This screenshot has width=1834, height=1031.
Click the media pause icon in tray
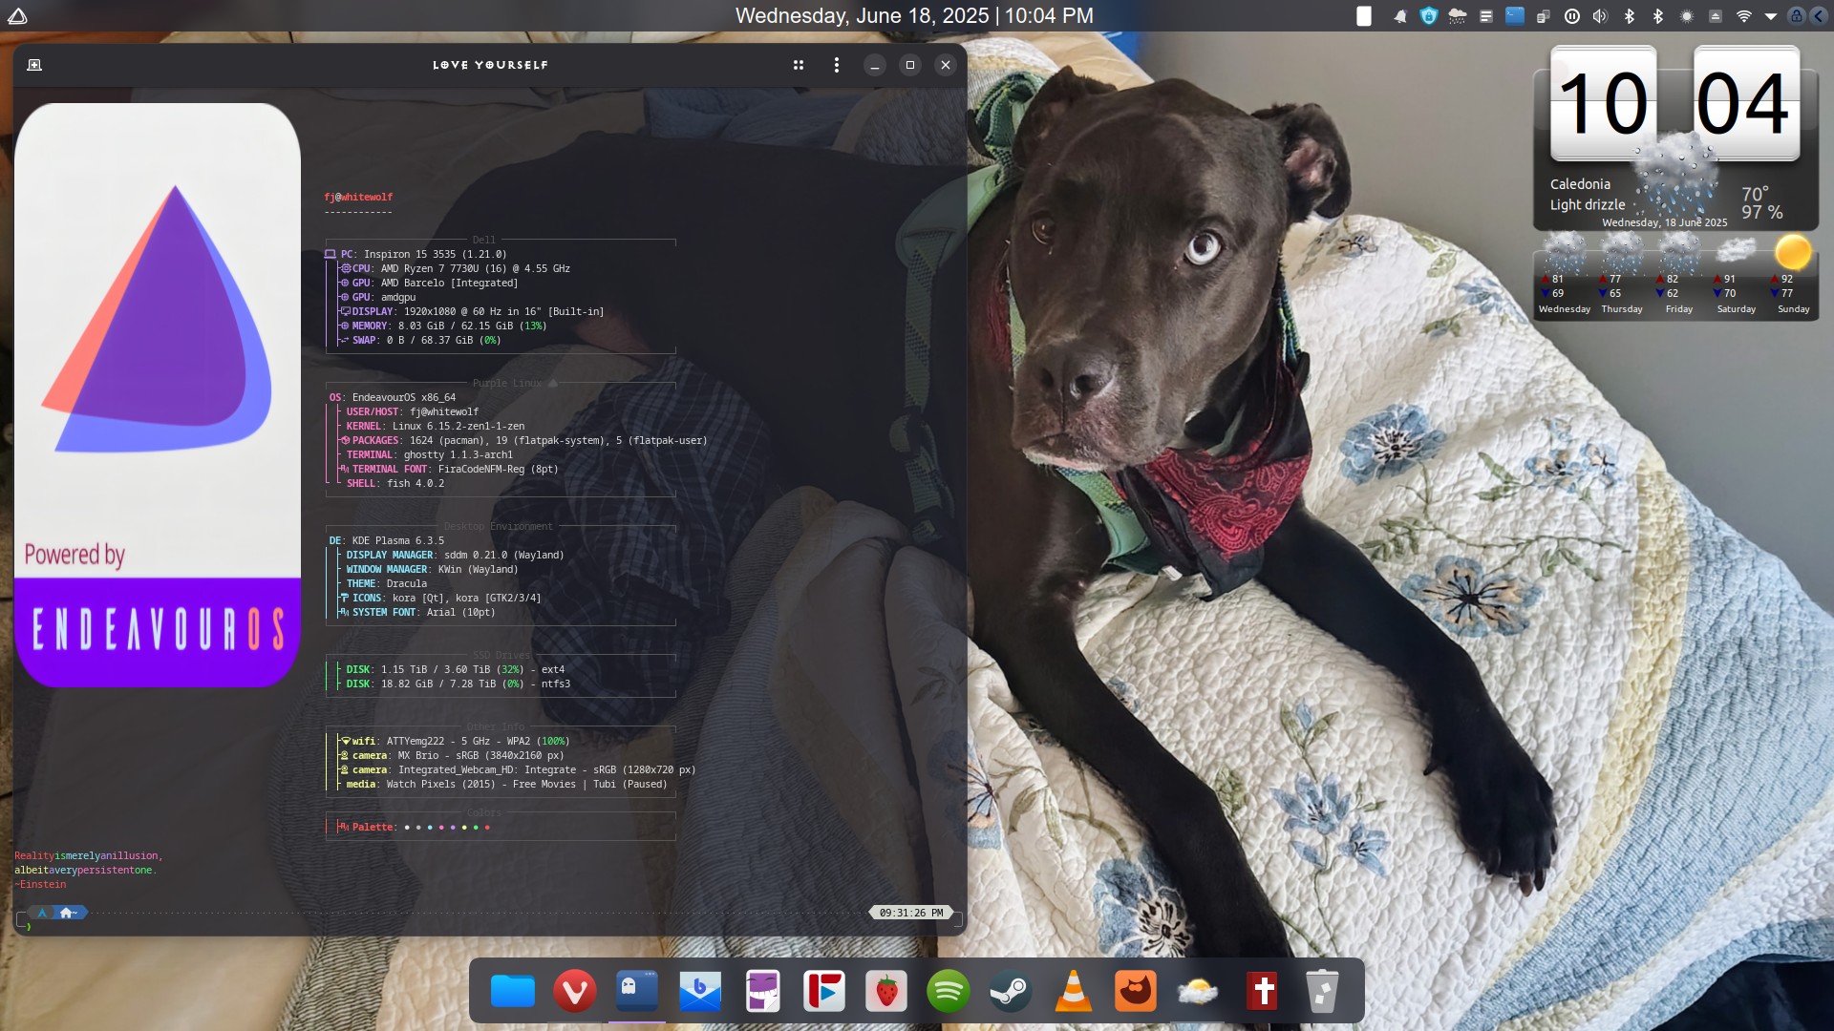coord(1571,16)
